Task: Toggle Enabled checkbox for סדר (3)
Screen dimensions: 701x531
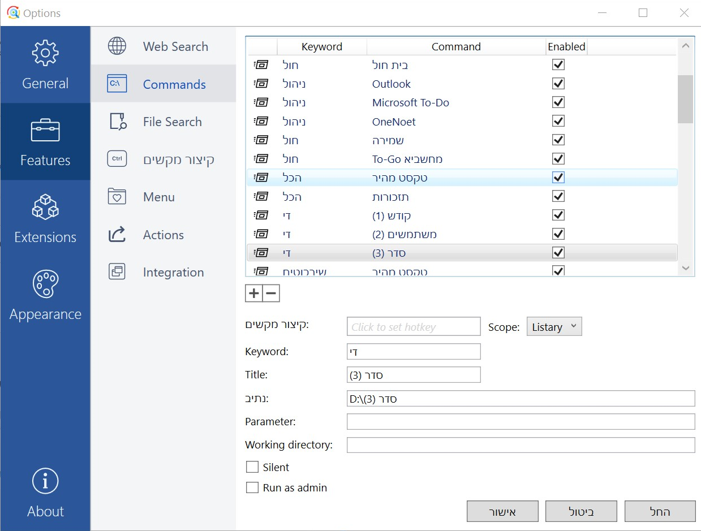Action: point(558,252)
